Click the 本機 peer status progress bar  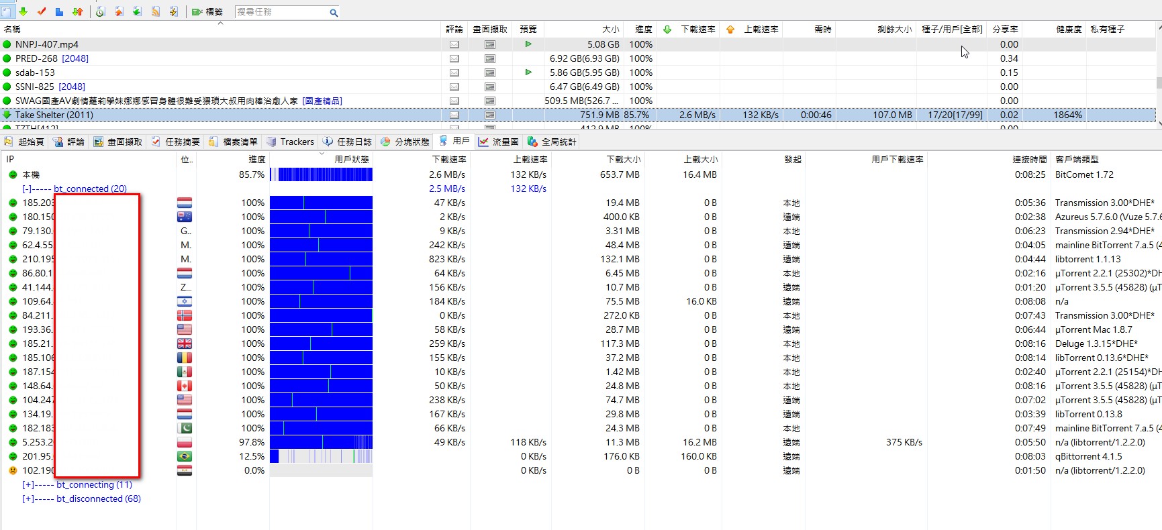click(321, 174)
